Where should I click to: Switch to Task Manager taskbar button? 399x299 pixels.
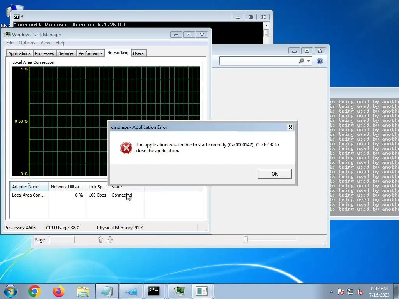point(179,291)
